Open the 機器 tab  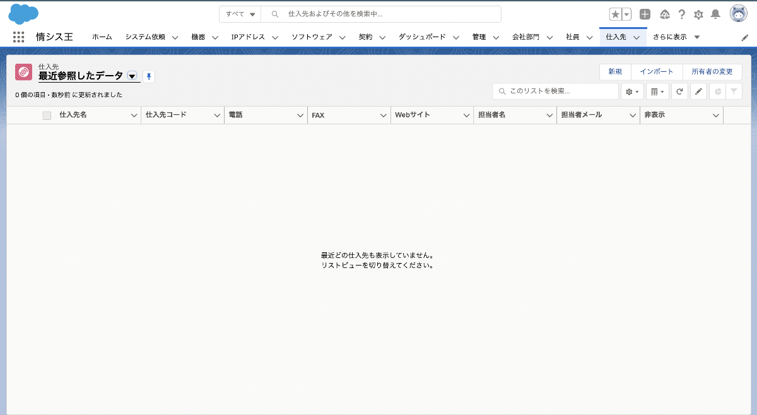click(x=198, y=37)
